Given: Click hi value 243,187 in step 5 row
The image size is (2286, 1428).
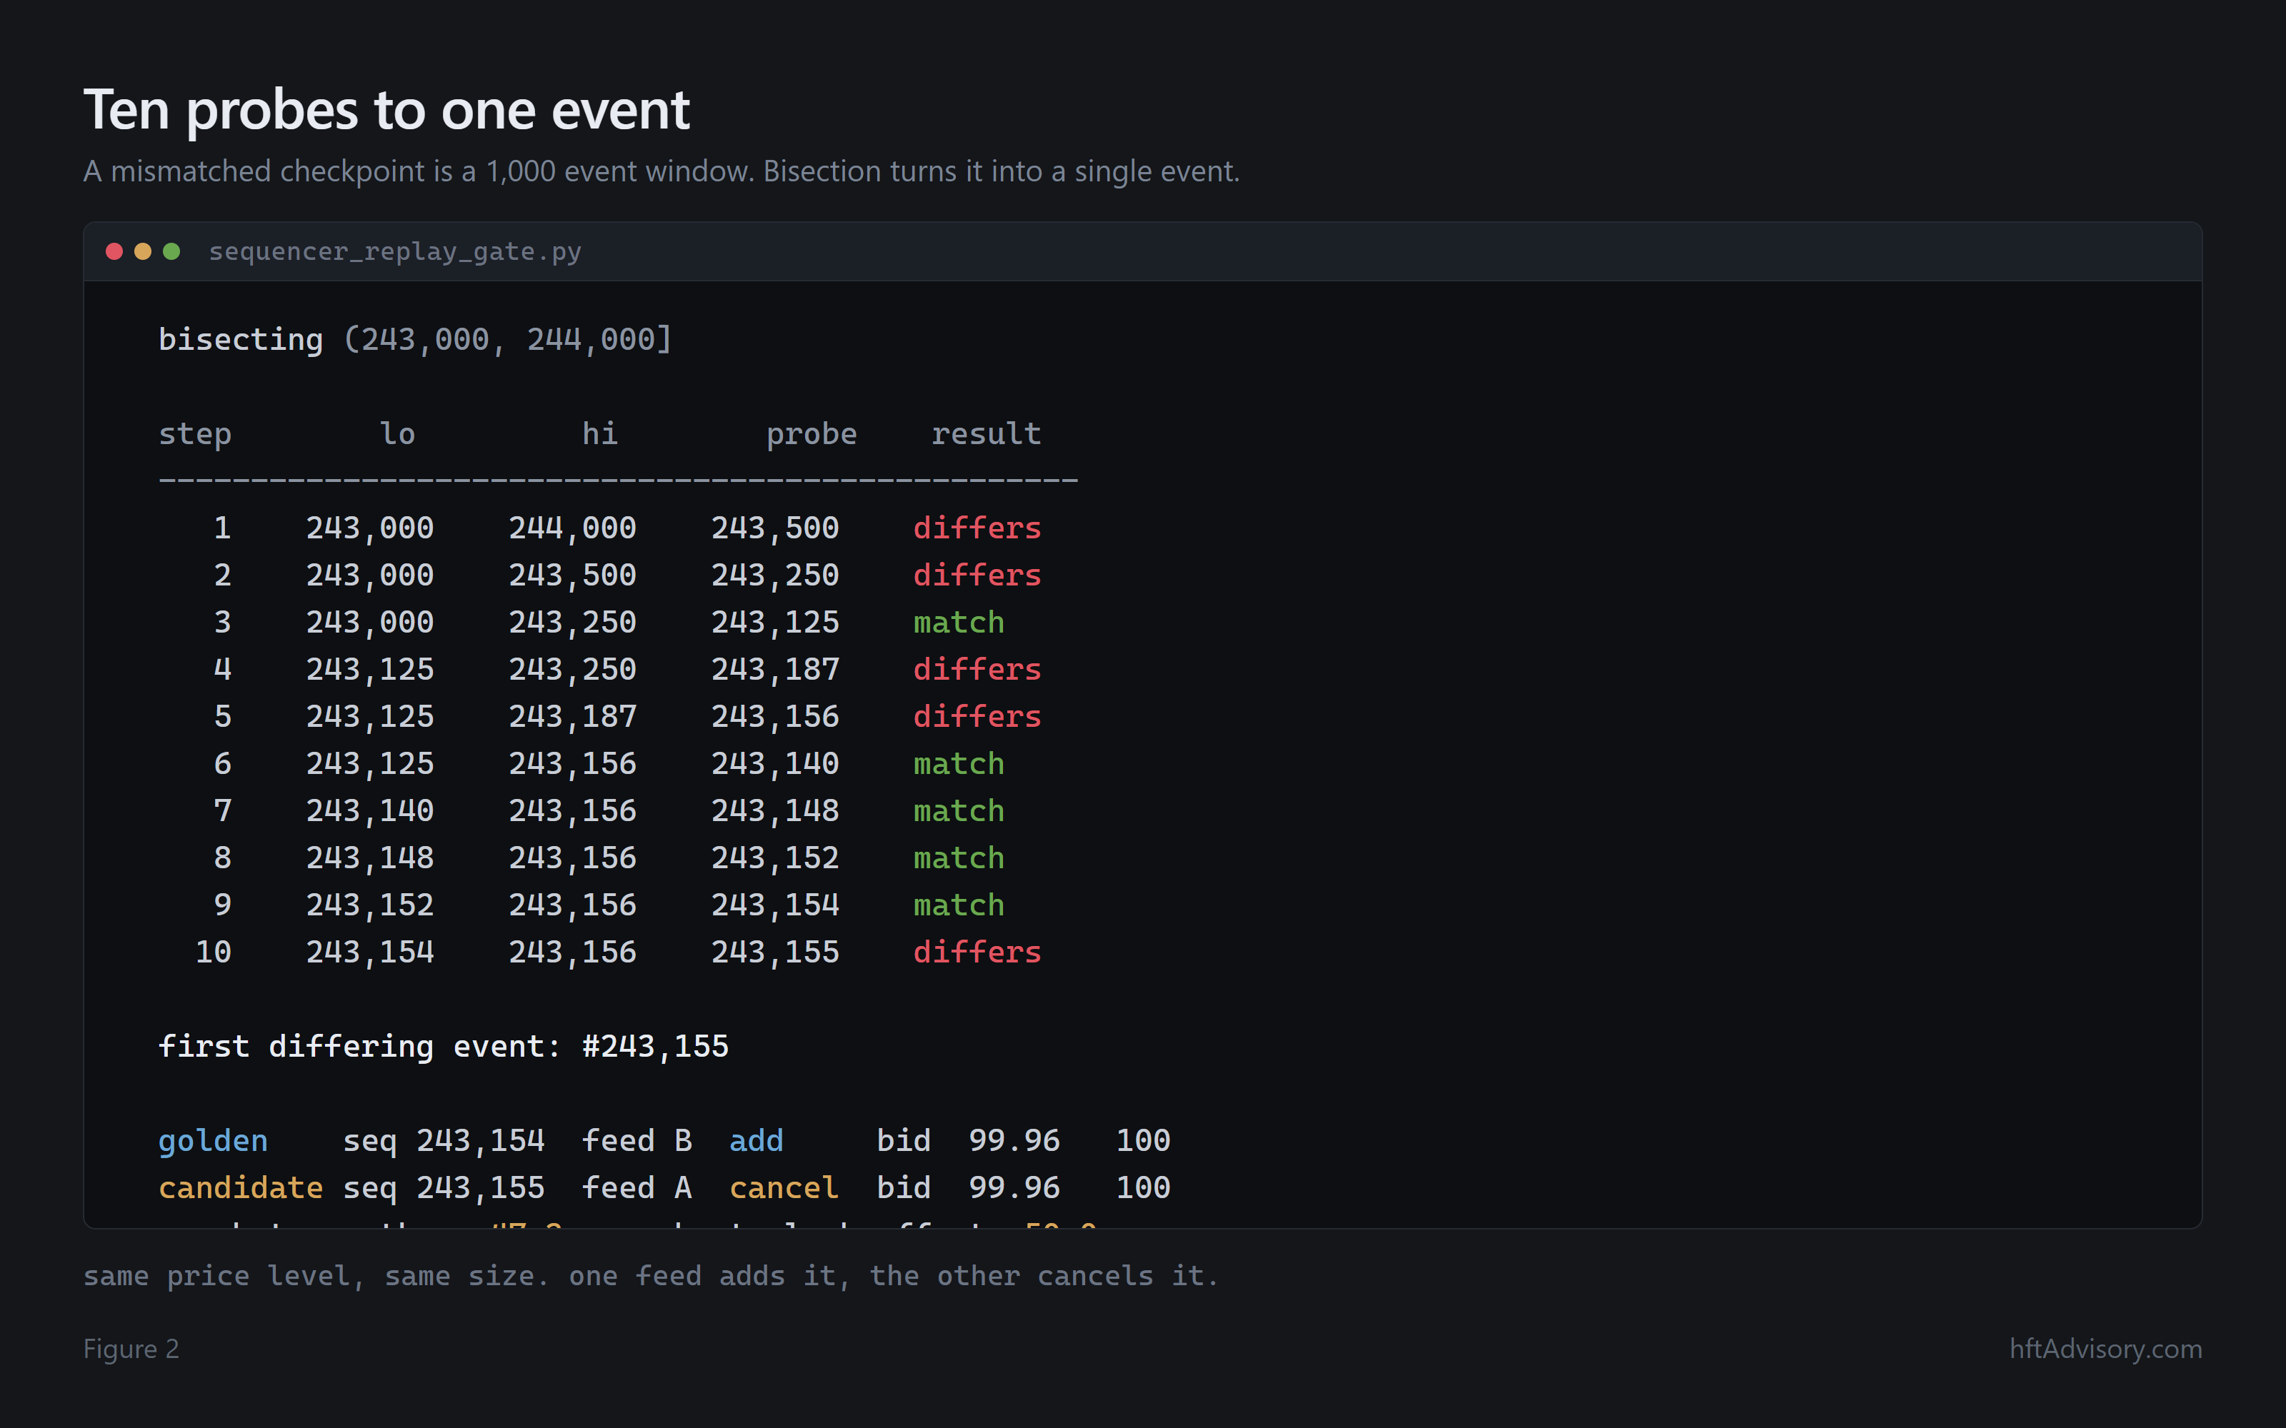Looking at the screenshot, I should [x=572, y=717].
